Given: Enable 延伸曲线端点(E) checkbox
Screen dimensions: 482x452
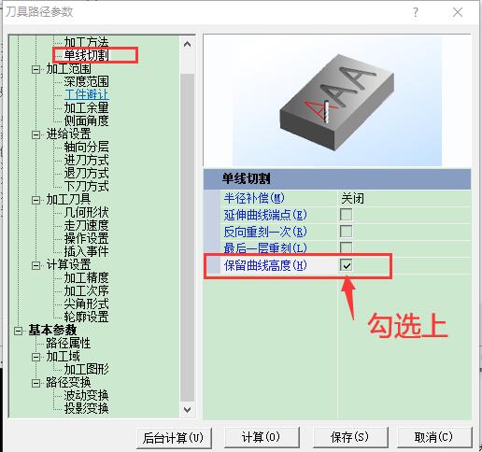Looking at the screenshot, I should (346, 215).
